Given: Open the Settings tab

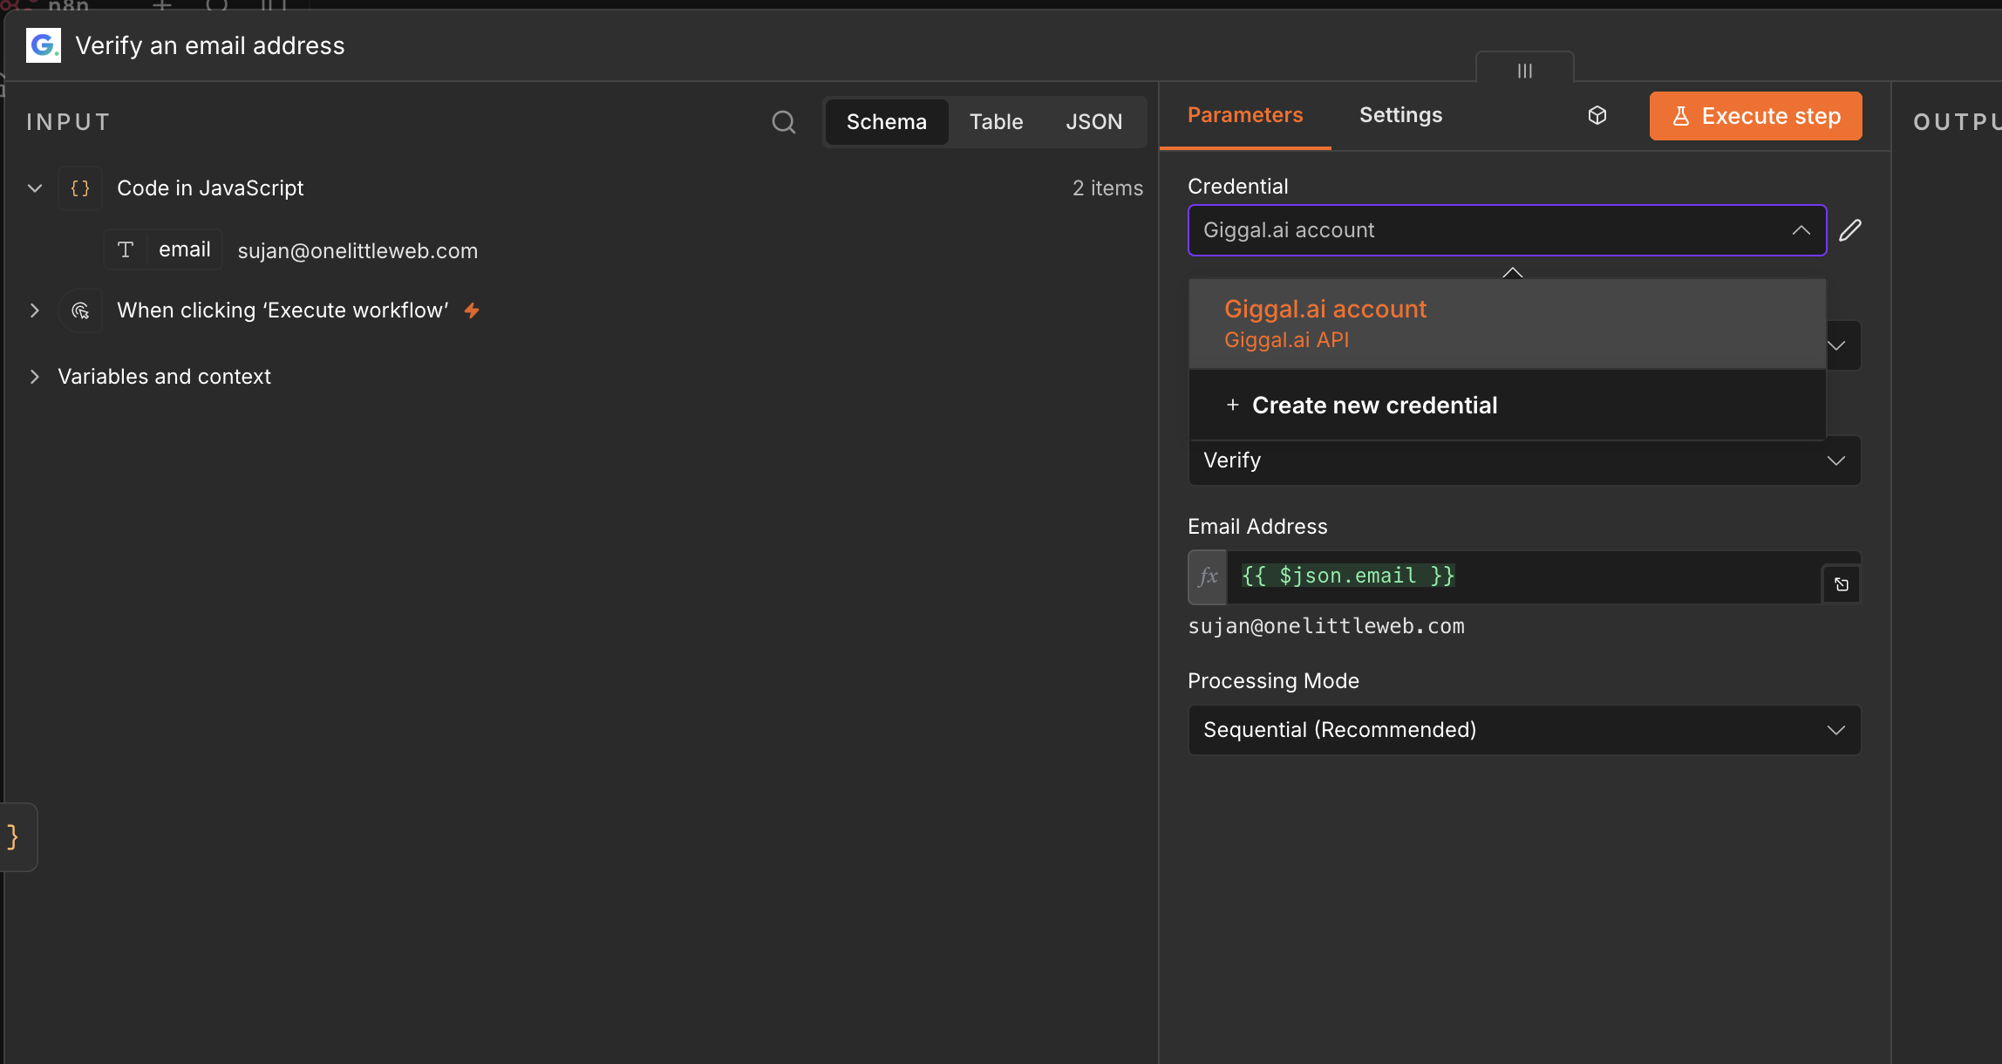Looking at the screenshot, I should 1400,115.
